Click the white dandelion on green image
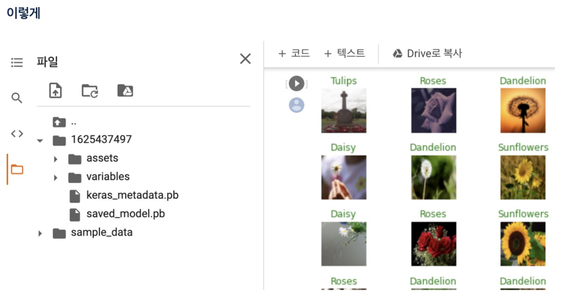Screen dimensions: 561x297 pos(434,177)
